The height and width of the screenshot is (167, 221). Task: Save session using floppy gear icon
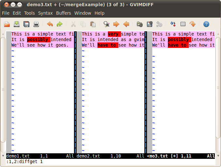coord(150,24)
